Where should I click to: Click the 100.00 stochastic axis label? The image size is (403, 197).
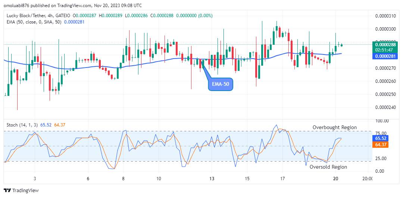tap(382, 121)
